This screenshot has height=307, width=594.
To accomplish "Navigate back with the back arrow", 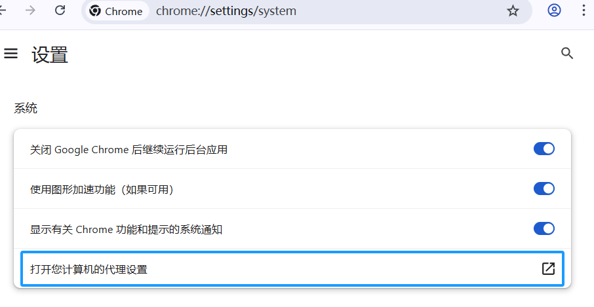I will 3,10.
